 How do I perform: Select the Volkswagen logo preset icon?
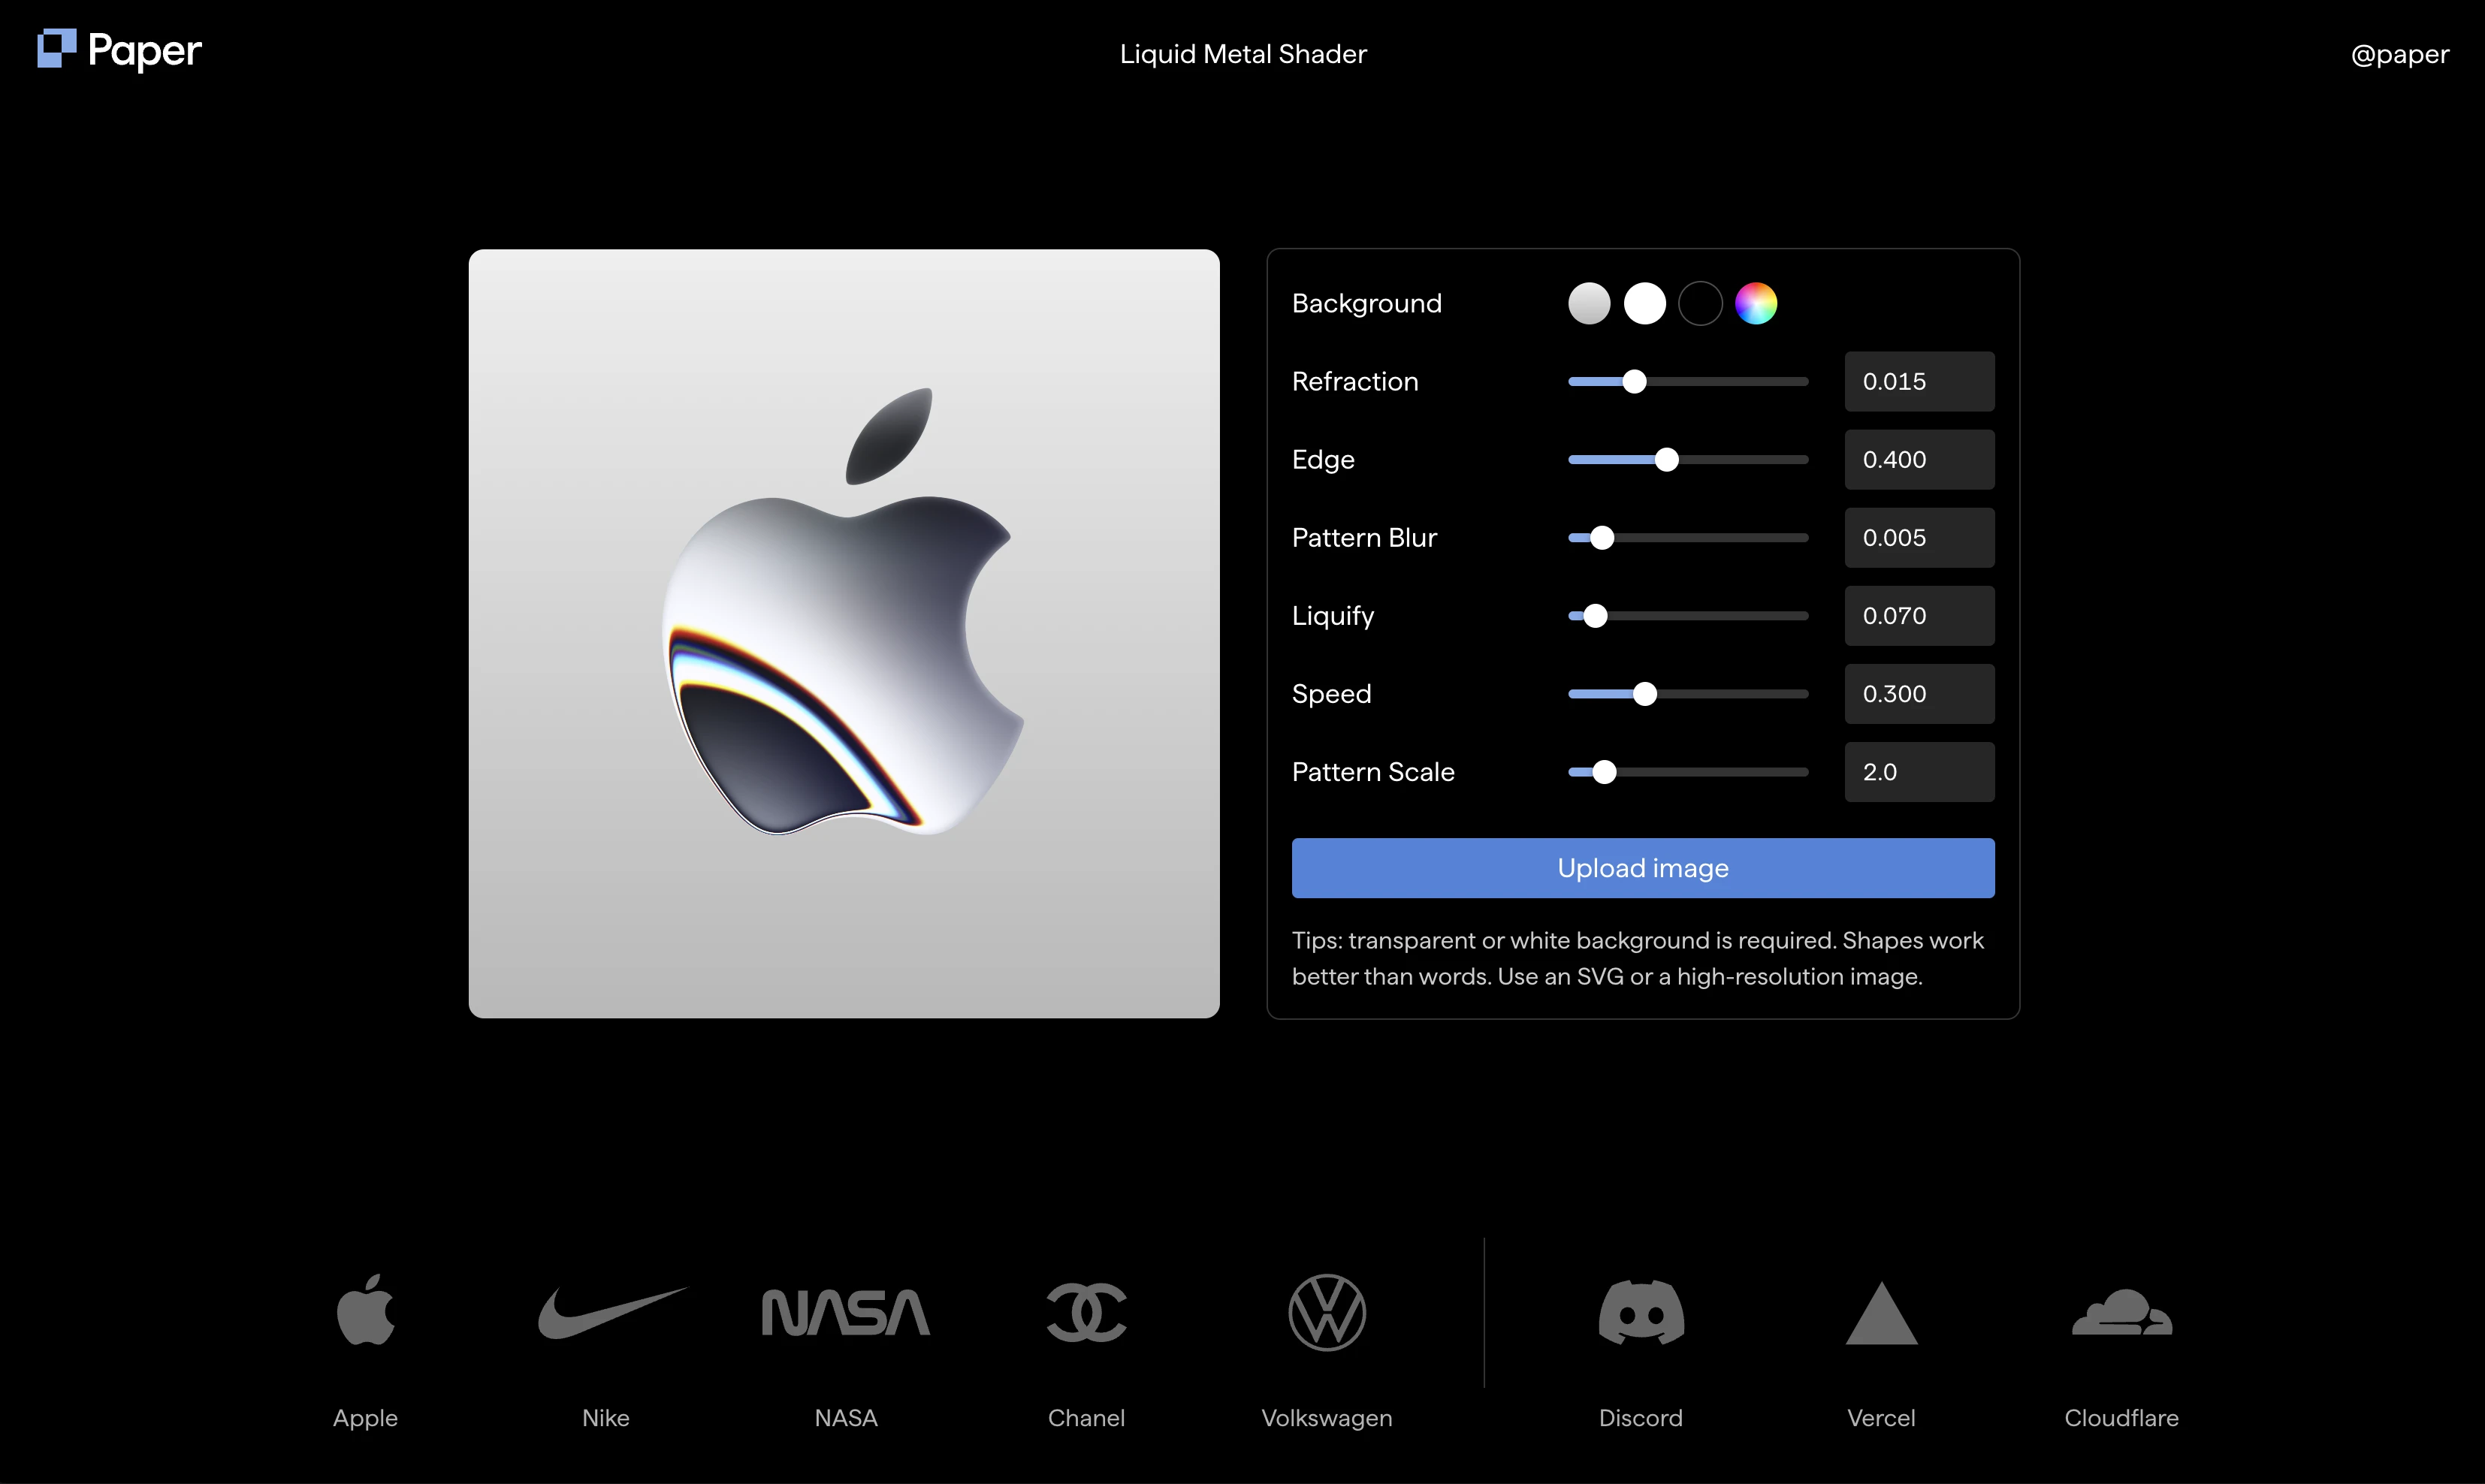(1327, 1312)
